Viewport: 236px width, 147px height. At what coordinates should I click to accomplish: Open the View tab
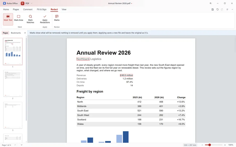point(64,9)
